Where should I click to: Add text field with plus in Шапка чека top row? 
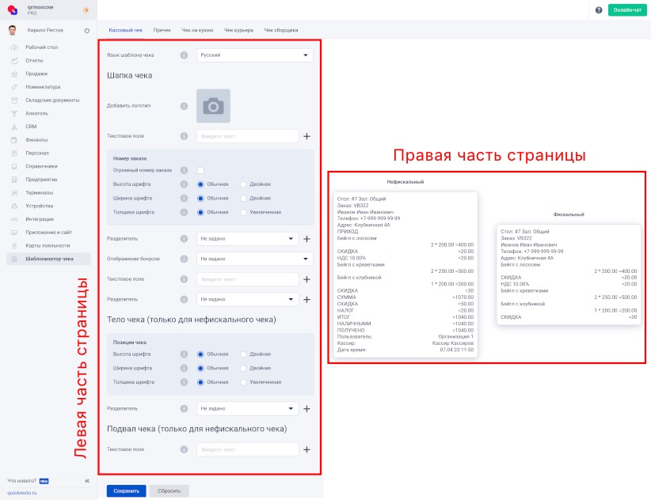tap(306, 136)
